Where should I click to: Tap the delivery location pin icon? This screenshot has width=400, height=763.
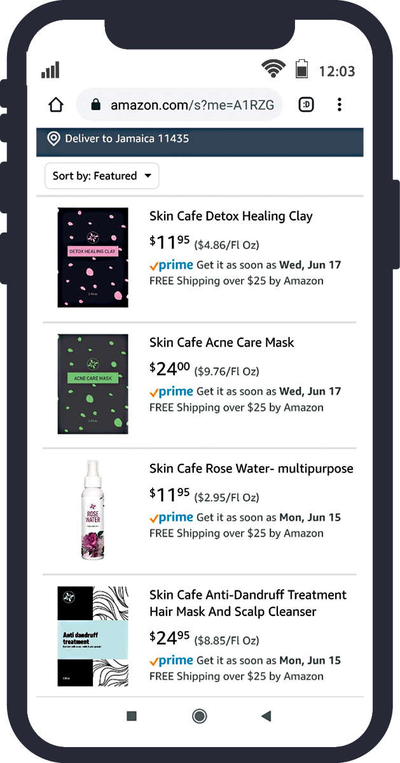(x=53, y=139)
